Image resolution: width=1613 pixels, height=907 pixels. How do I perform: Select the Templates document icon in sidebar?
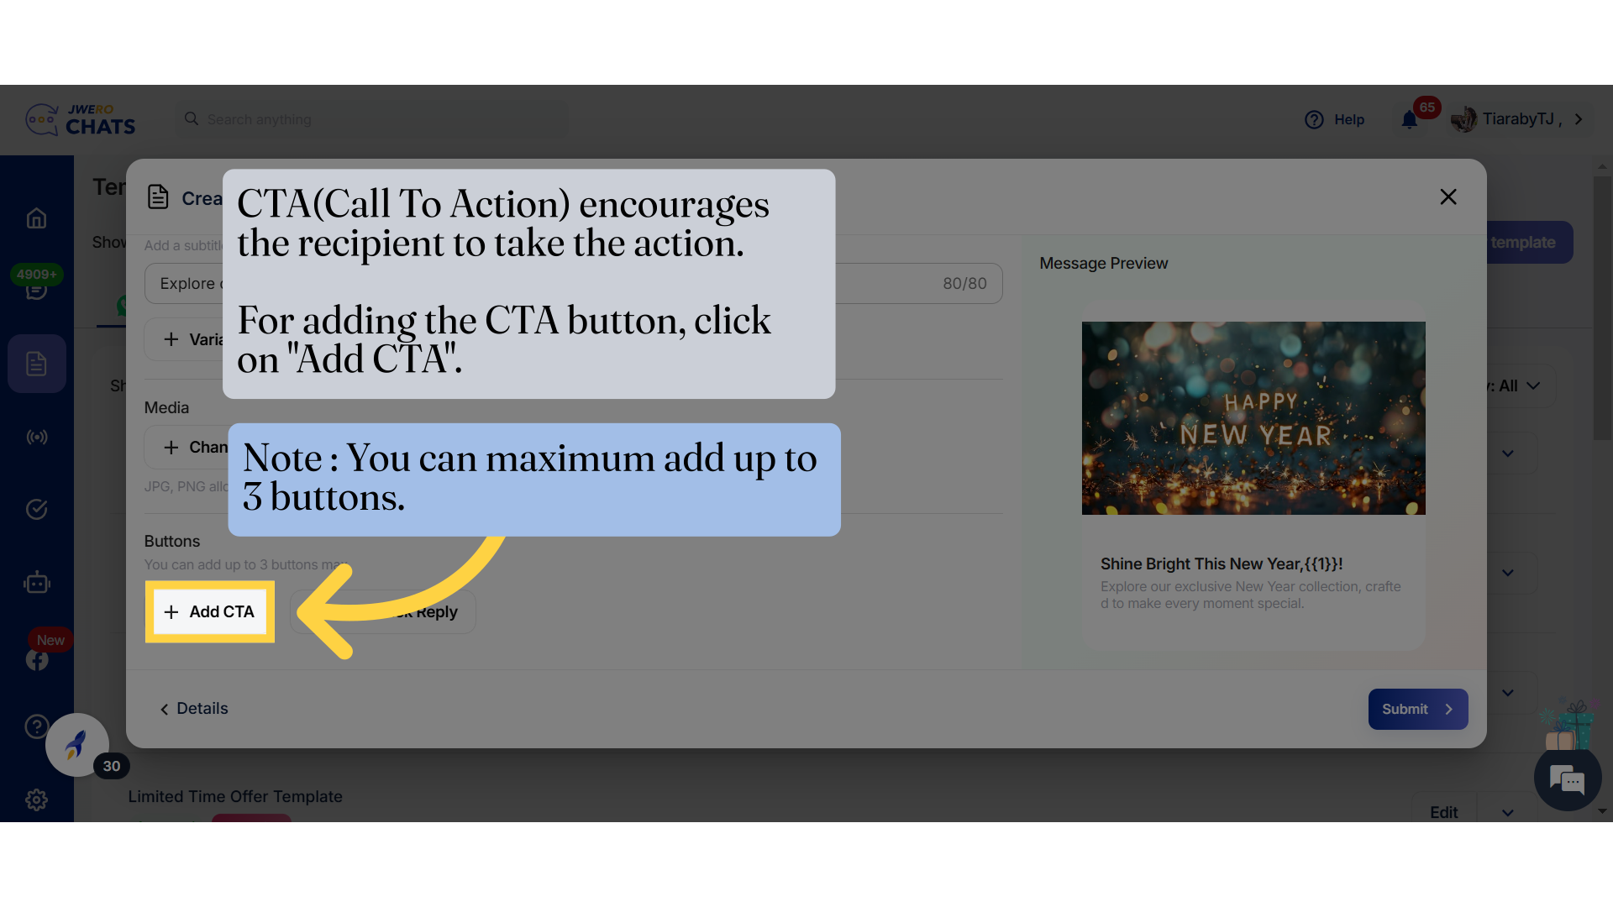pos(36,364)
